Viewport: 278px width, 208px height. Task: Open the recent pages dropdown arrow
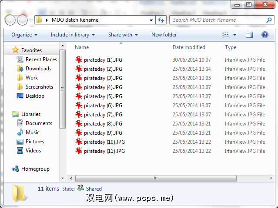click(x=31, y=20)
